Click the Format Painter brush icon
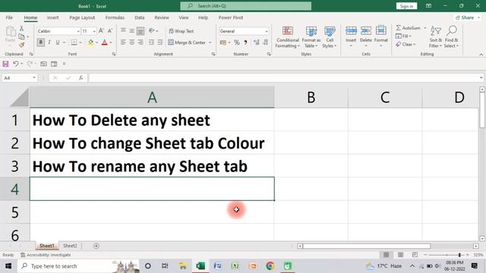 pyautogui.click(x=21, y=45)
